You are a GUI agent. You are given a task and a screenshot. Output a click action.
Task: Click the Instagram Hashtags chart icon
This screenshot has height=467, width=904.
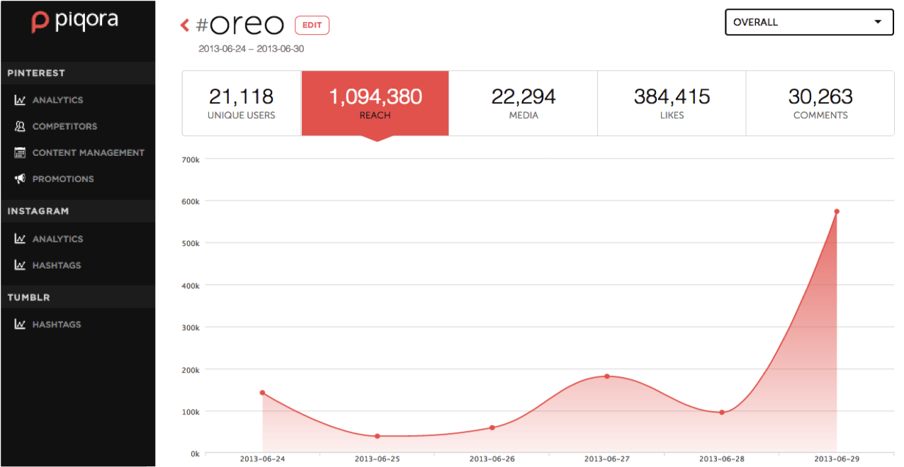tap(20, 265)
